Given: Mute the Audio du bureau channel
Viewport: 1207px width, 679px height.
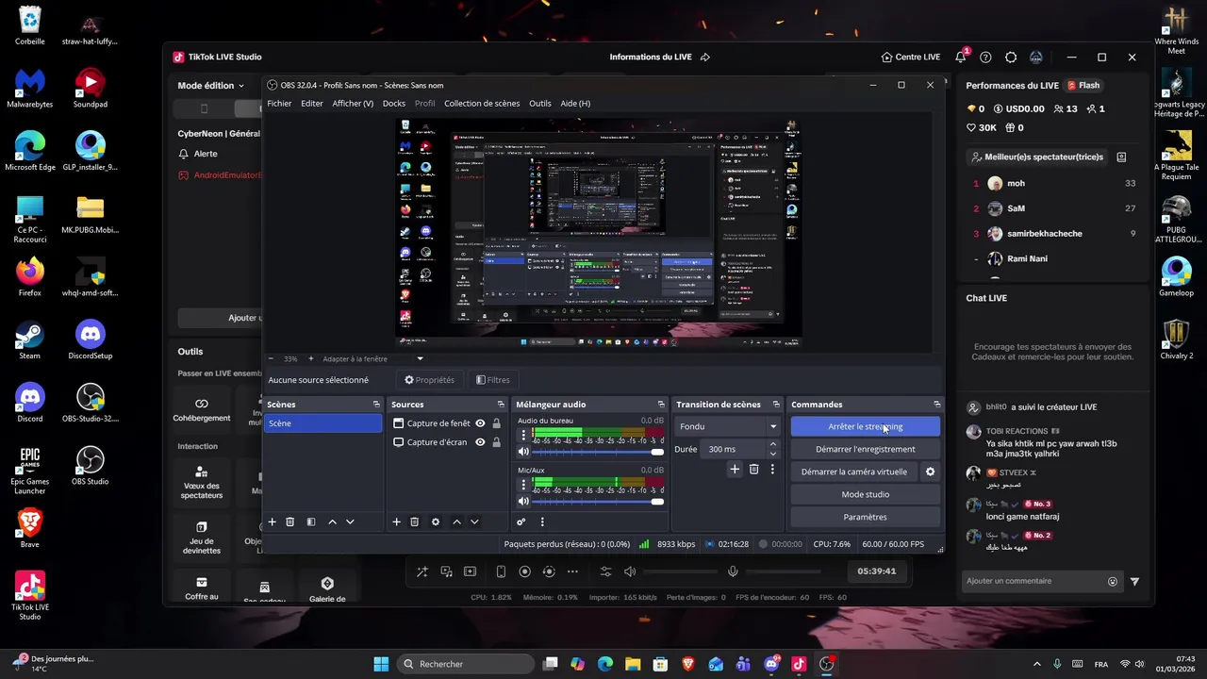Looking at the screenshot, I should pyautogui.click(x=523, y=452).
